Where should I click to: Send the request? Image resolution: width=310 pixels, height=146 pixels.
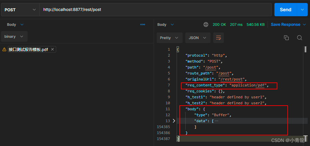285,10
